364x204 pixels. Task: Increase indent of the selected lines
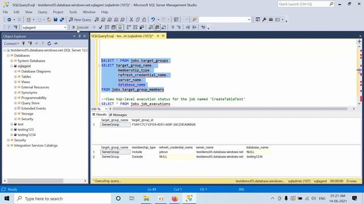tap(195, 27)
